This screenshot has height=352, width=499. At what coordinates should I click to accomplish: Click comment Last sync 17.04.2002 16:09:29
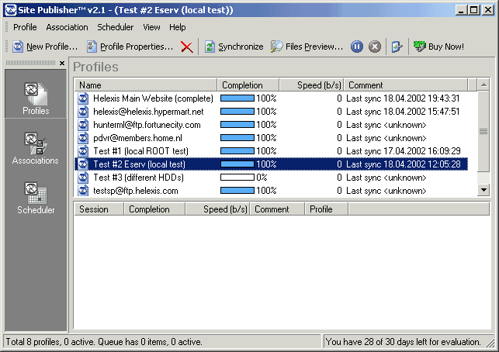(404, 151)
